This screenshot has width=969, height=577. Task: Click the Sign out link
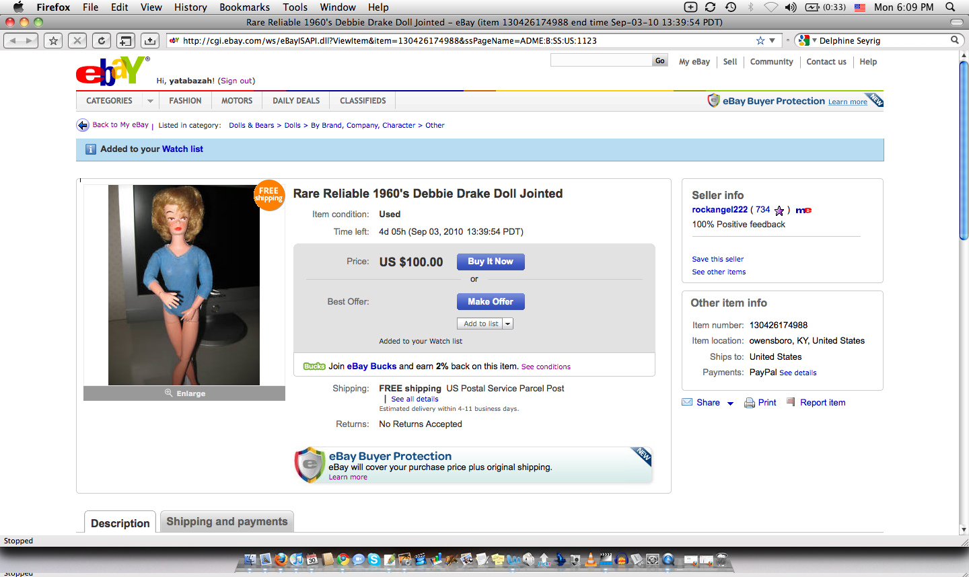click(236, 81)
